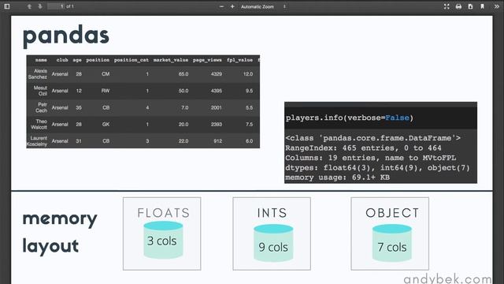Viewport: 504px width, 284px height.
Task: Click the 'age' column header
Action: pos(77,60)
